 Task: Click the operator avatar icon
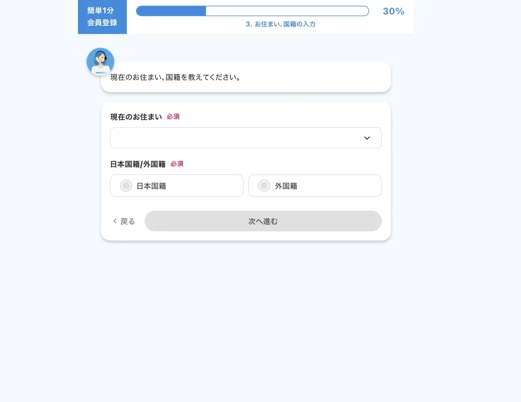pos(100,62)
